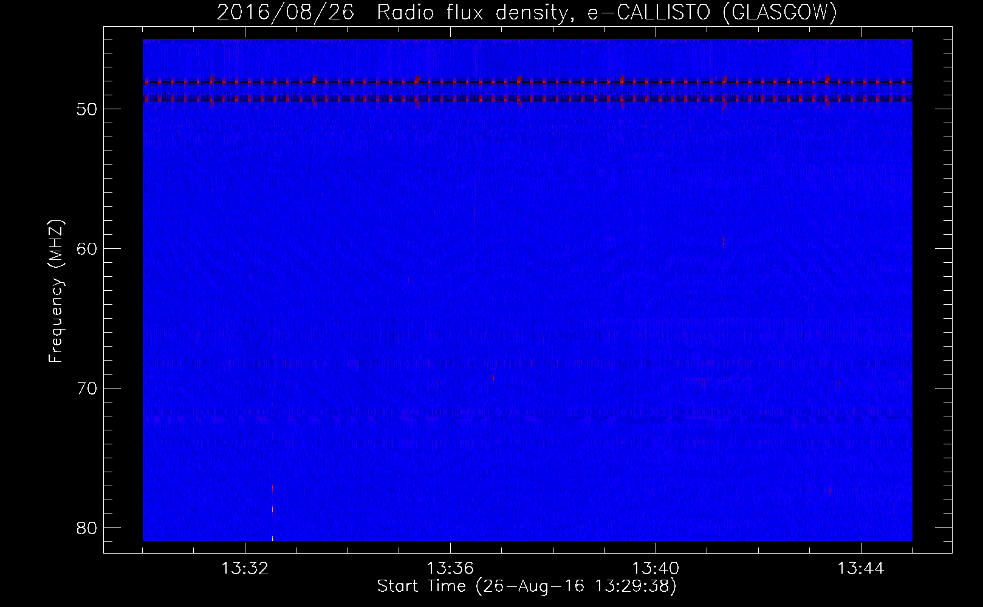
Task: Select the 80 MHz frequency tick label
Action: (x=86, y=529)
